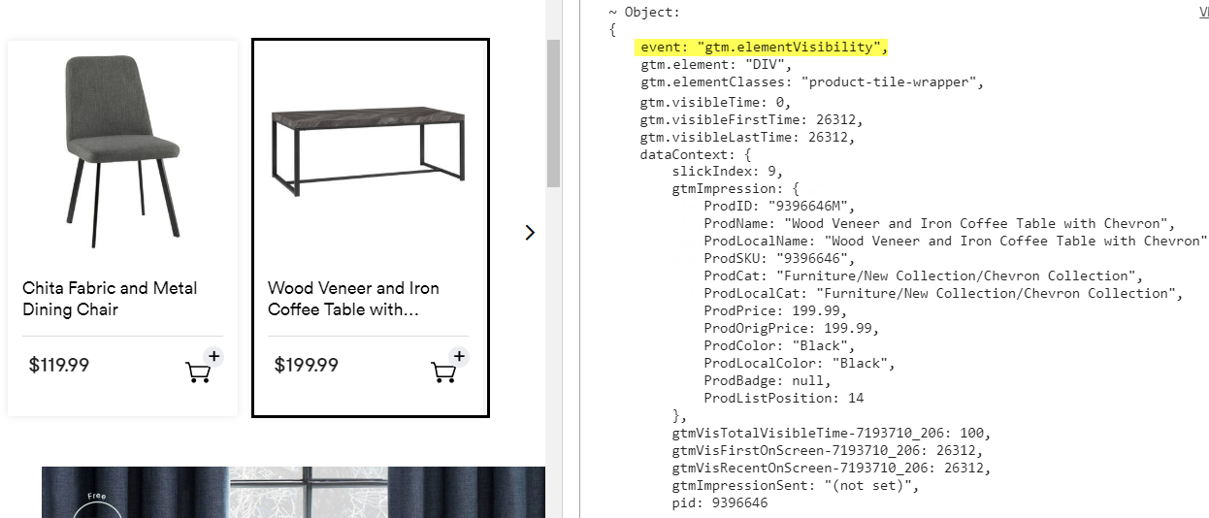This screenshot has width=1209, height=518.
Task: Click the ProdLocalName line
Action: (x=956, y=241)
